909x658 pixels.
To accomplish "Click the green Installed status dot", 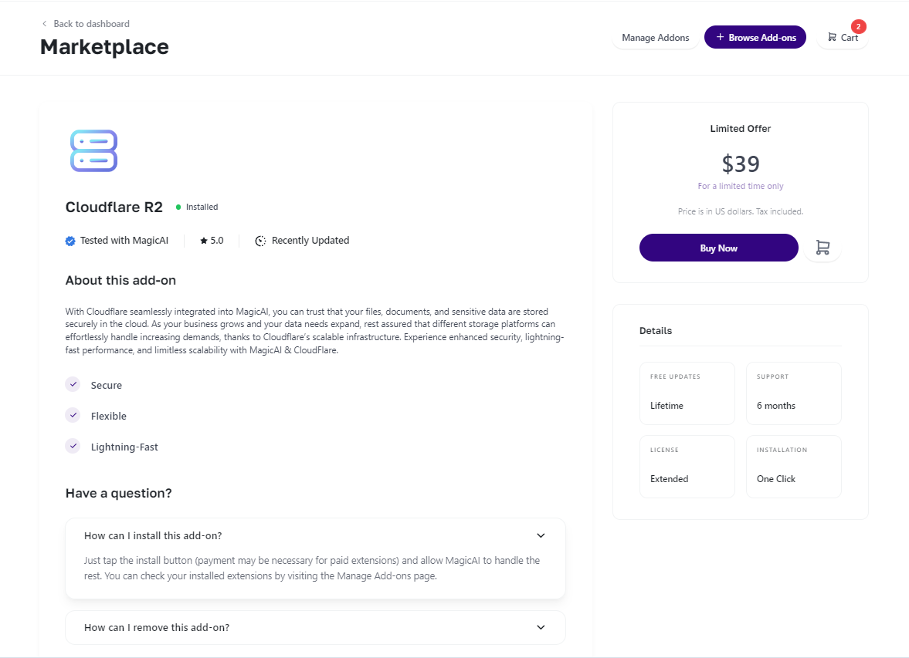I will 178,207.
